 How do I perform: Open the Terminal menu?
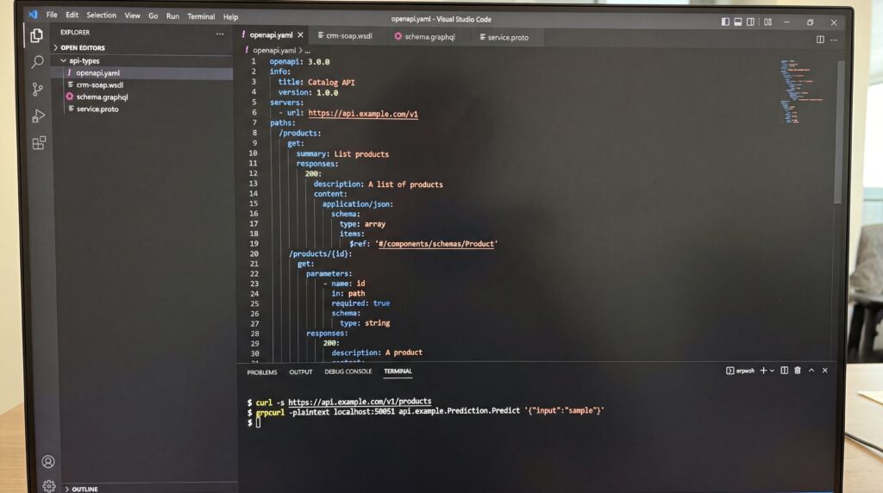[x=201, y=17]
